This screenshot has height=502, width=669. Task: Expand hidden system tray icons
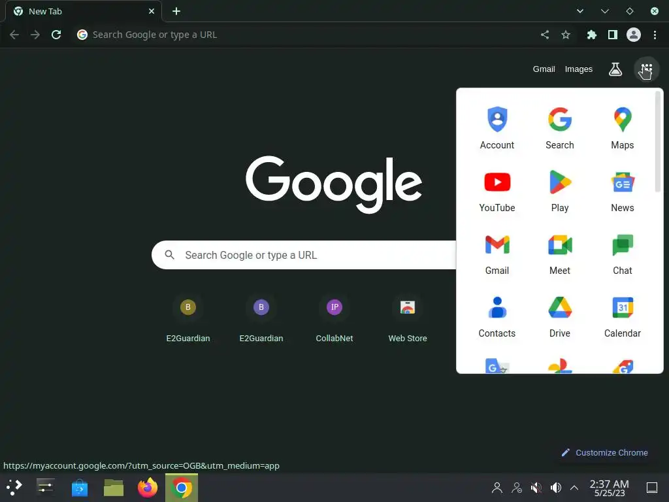coord(574,488)
